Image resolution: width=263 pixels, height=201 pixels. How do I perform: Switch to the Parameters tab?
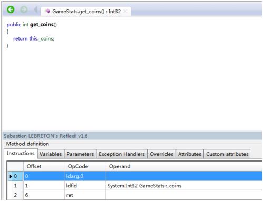point(80,154)
